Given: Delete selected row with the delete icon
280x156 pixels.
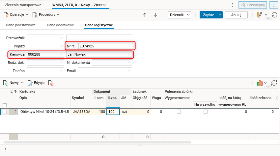Looking at the screenshot, I should point(51,83).
